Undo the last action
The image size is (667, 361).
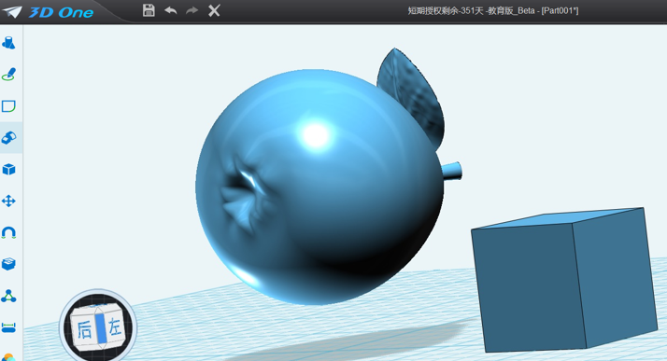pos(171,10)
